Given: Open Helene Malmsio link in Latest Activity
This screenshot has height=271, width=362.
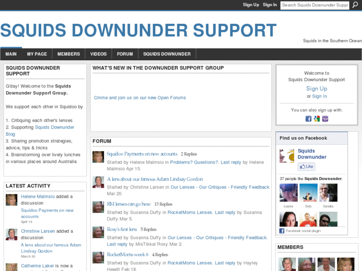Looking at the screenshot, I should [38, 196].
